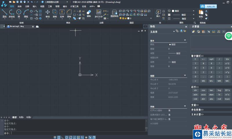Toggle lineweight display in status bar
The height and width of the screenshot is (139, 232).
coord(86,137)
